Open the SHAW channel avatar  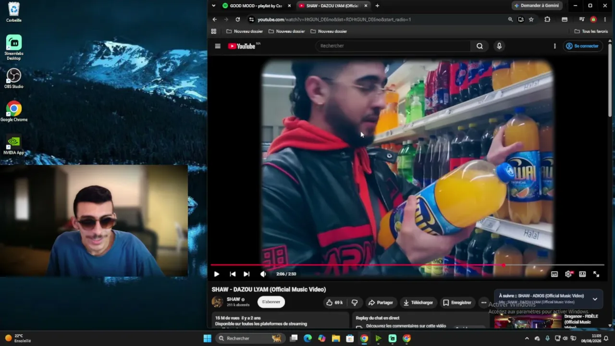pyautogui.click(x=217, y=302)
